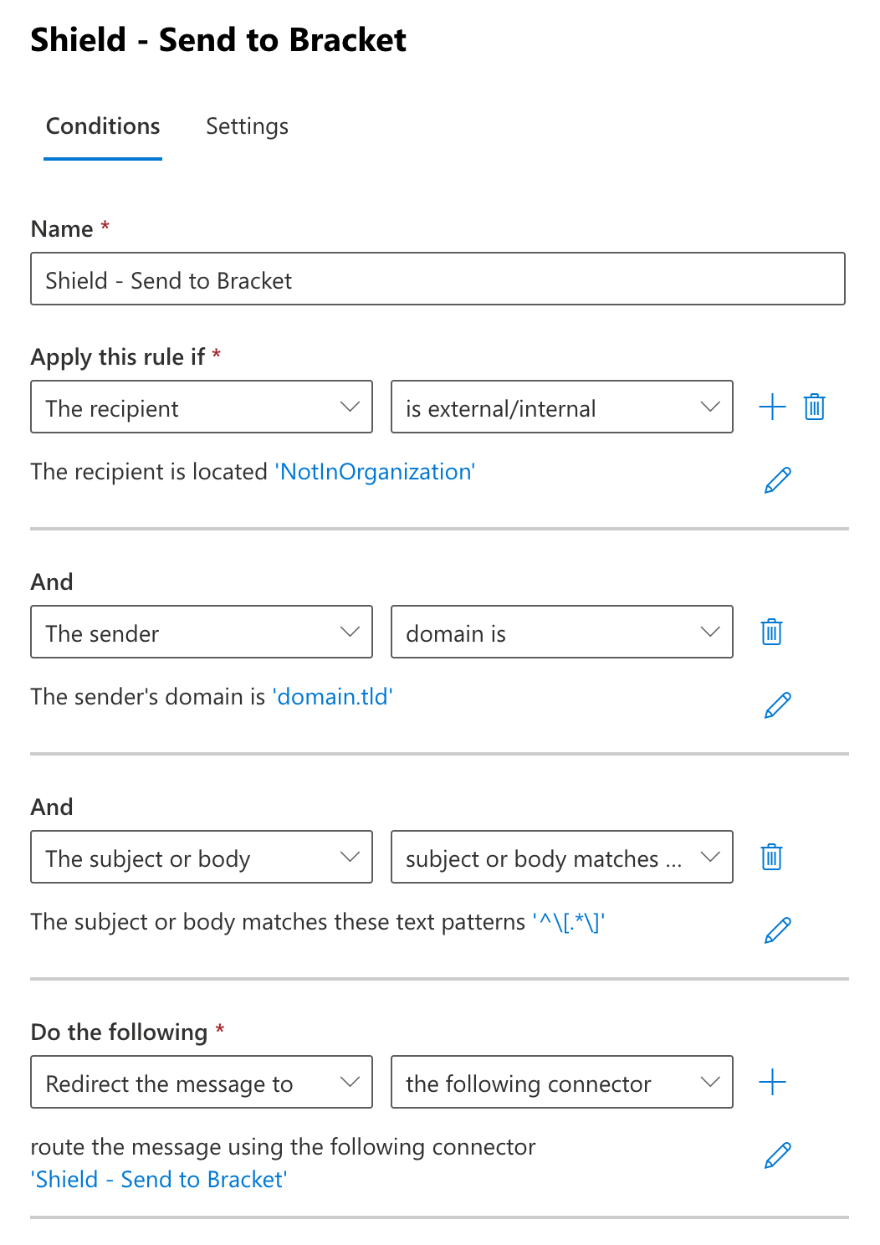Edit the recipient location with the pencil icon
The image size is (880, 1245).
click(777, 480)
